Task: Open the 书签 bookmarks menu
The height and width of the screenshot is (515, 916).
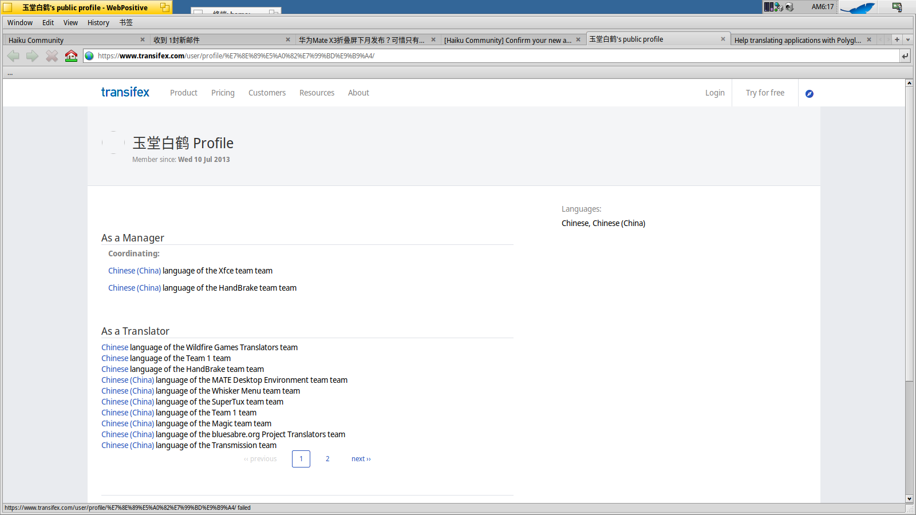Action: [126, 23]
